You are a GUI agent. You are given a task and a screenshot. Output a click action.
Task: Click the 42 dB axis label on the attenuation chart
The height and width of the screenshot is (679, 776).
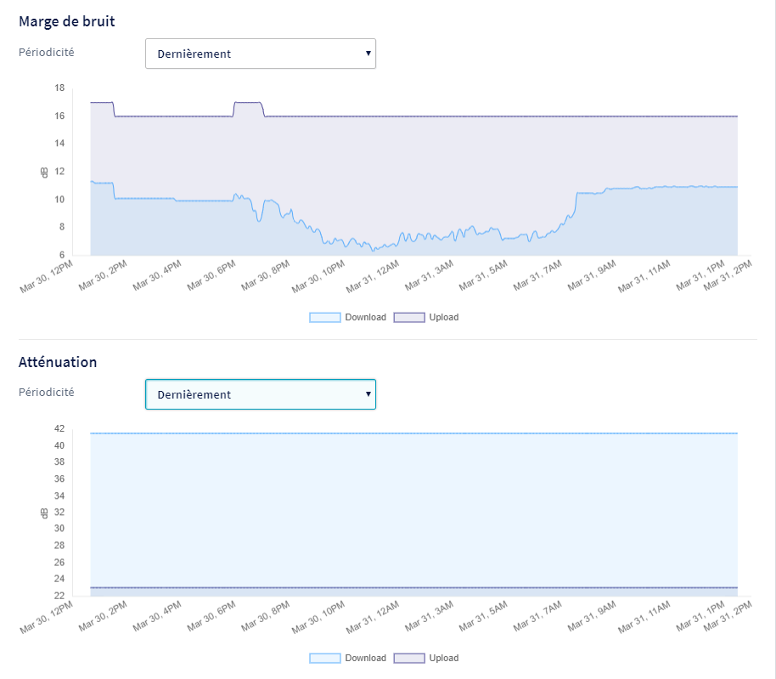pos(59,428)
